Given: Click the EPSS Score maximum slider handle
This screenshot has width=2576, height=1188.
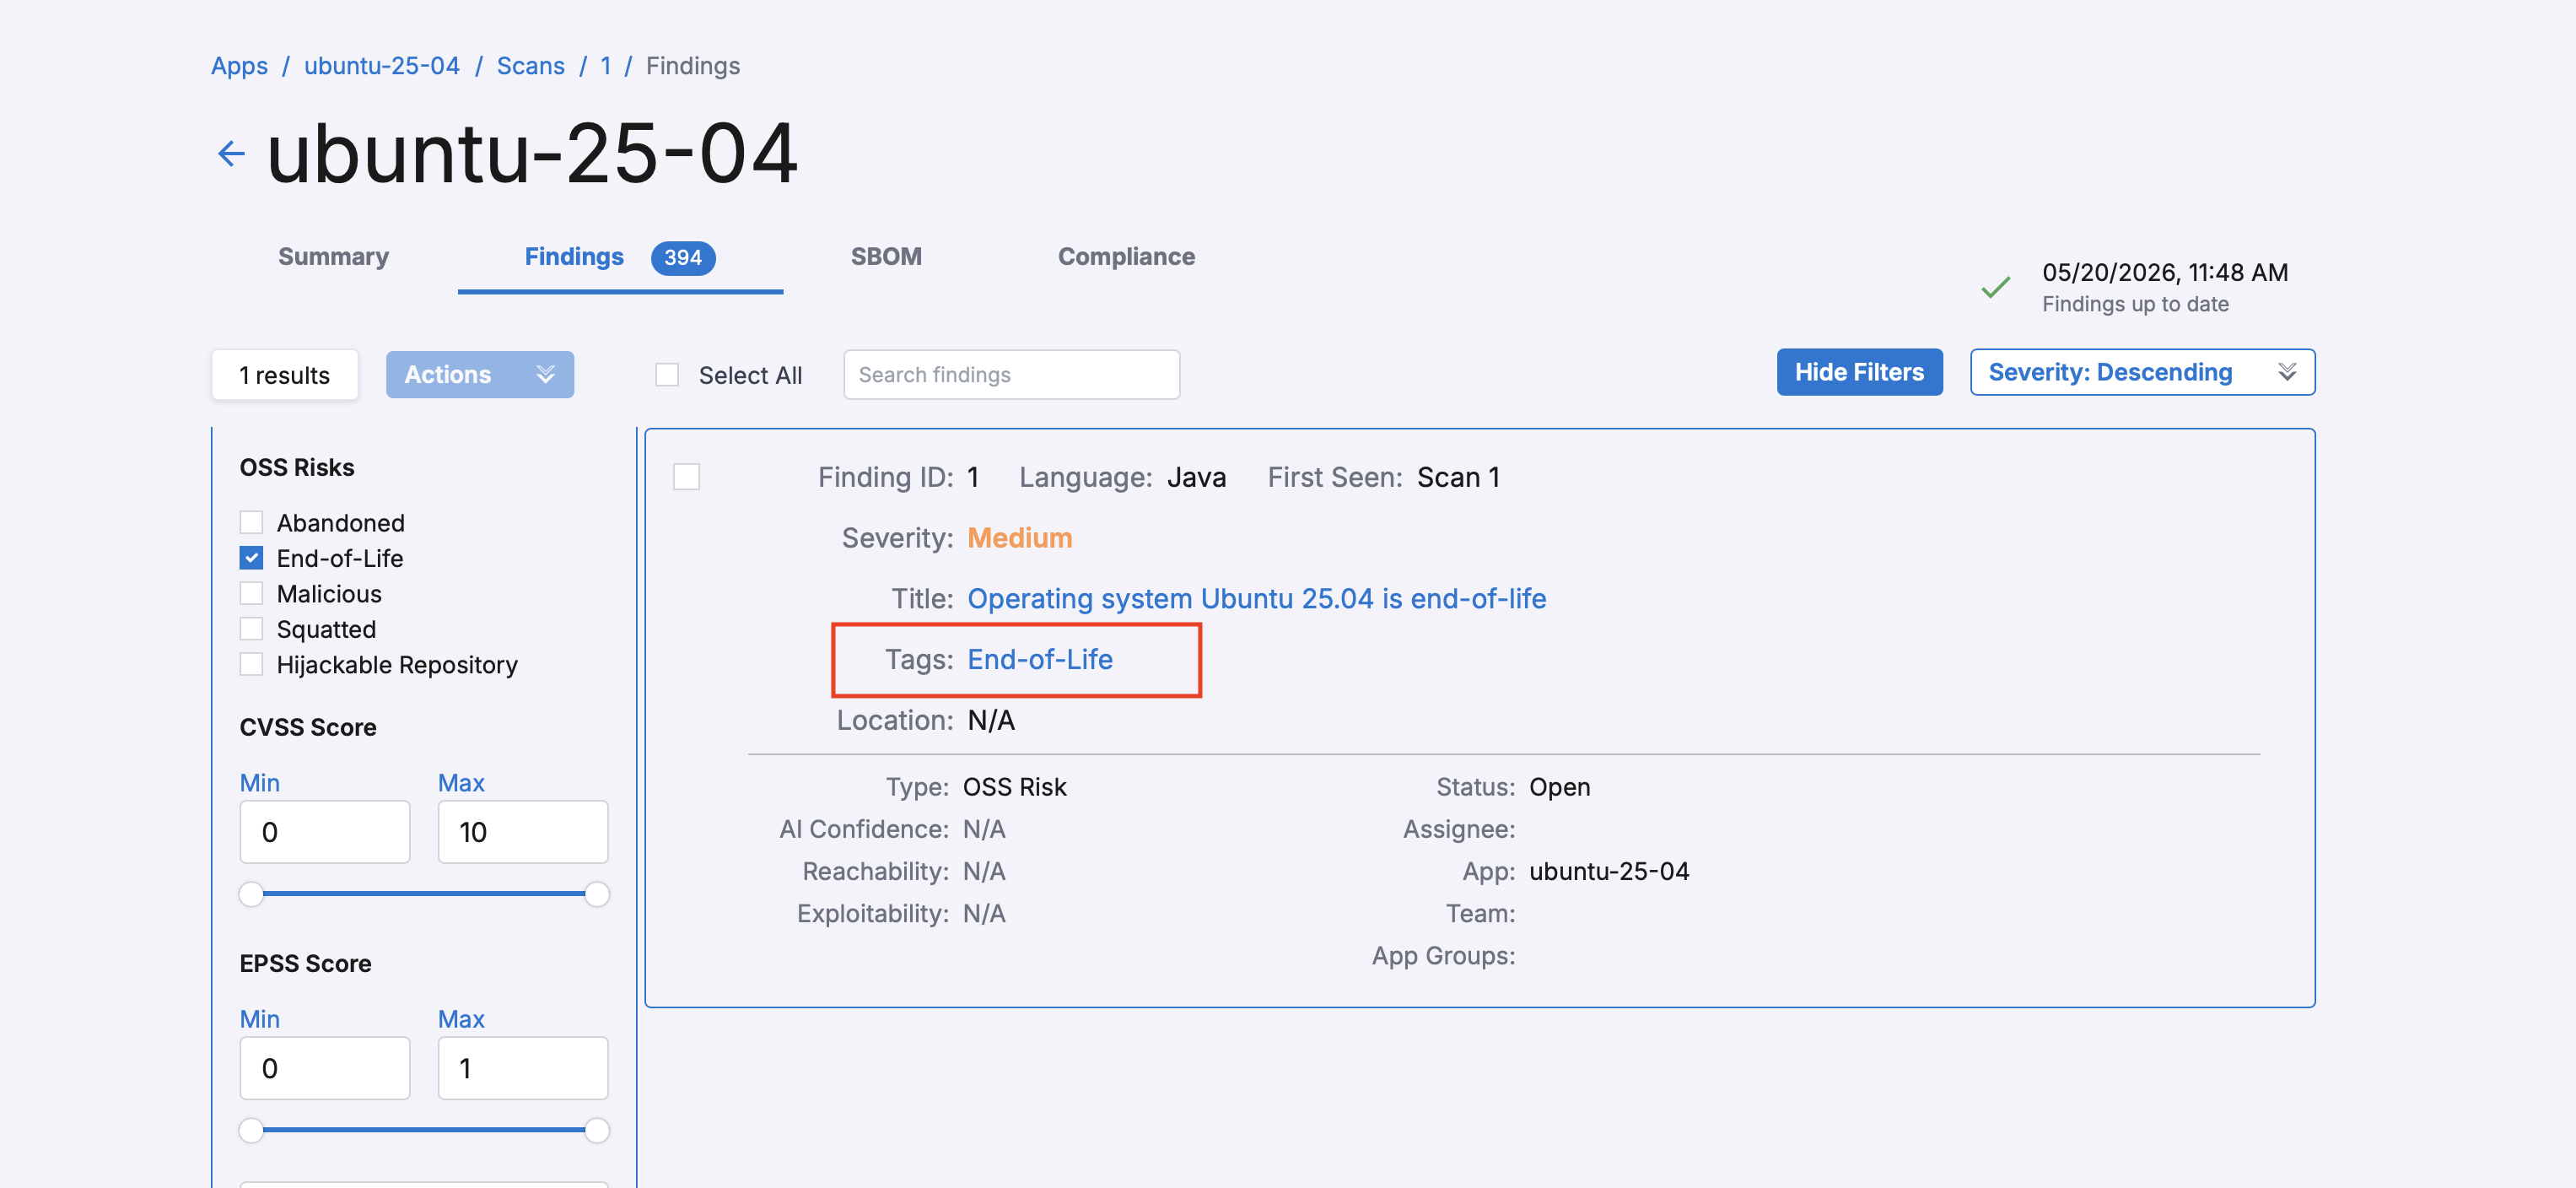Looking at the screenshot, I should click(x=597, y=1130).
